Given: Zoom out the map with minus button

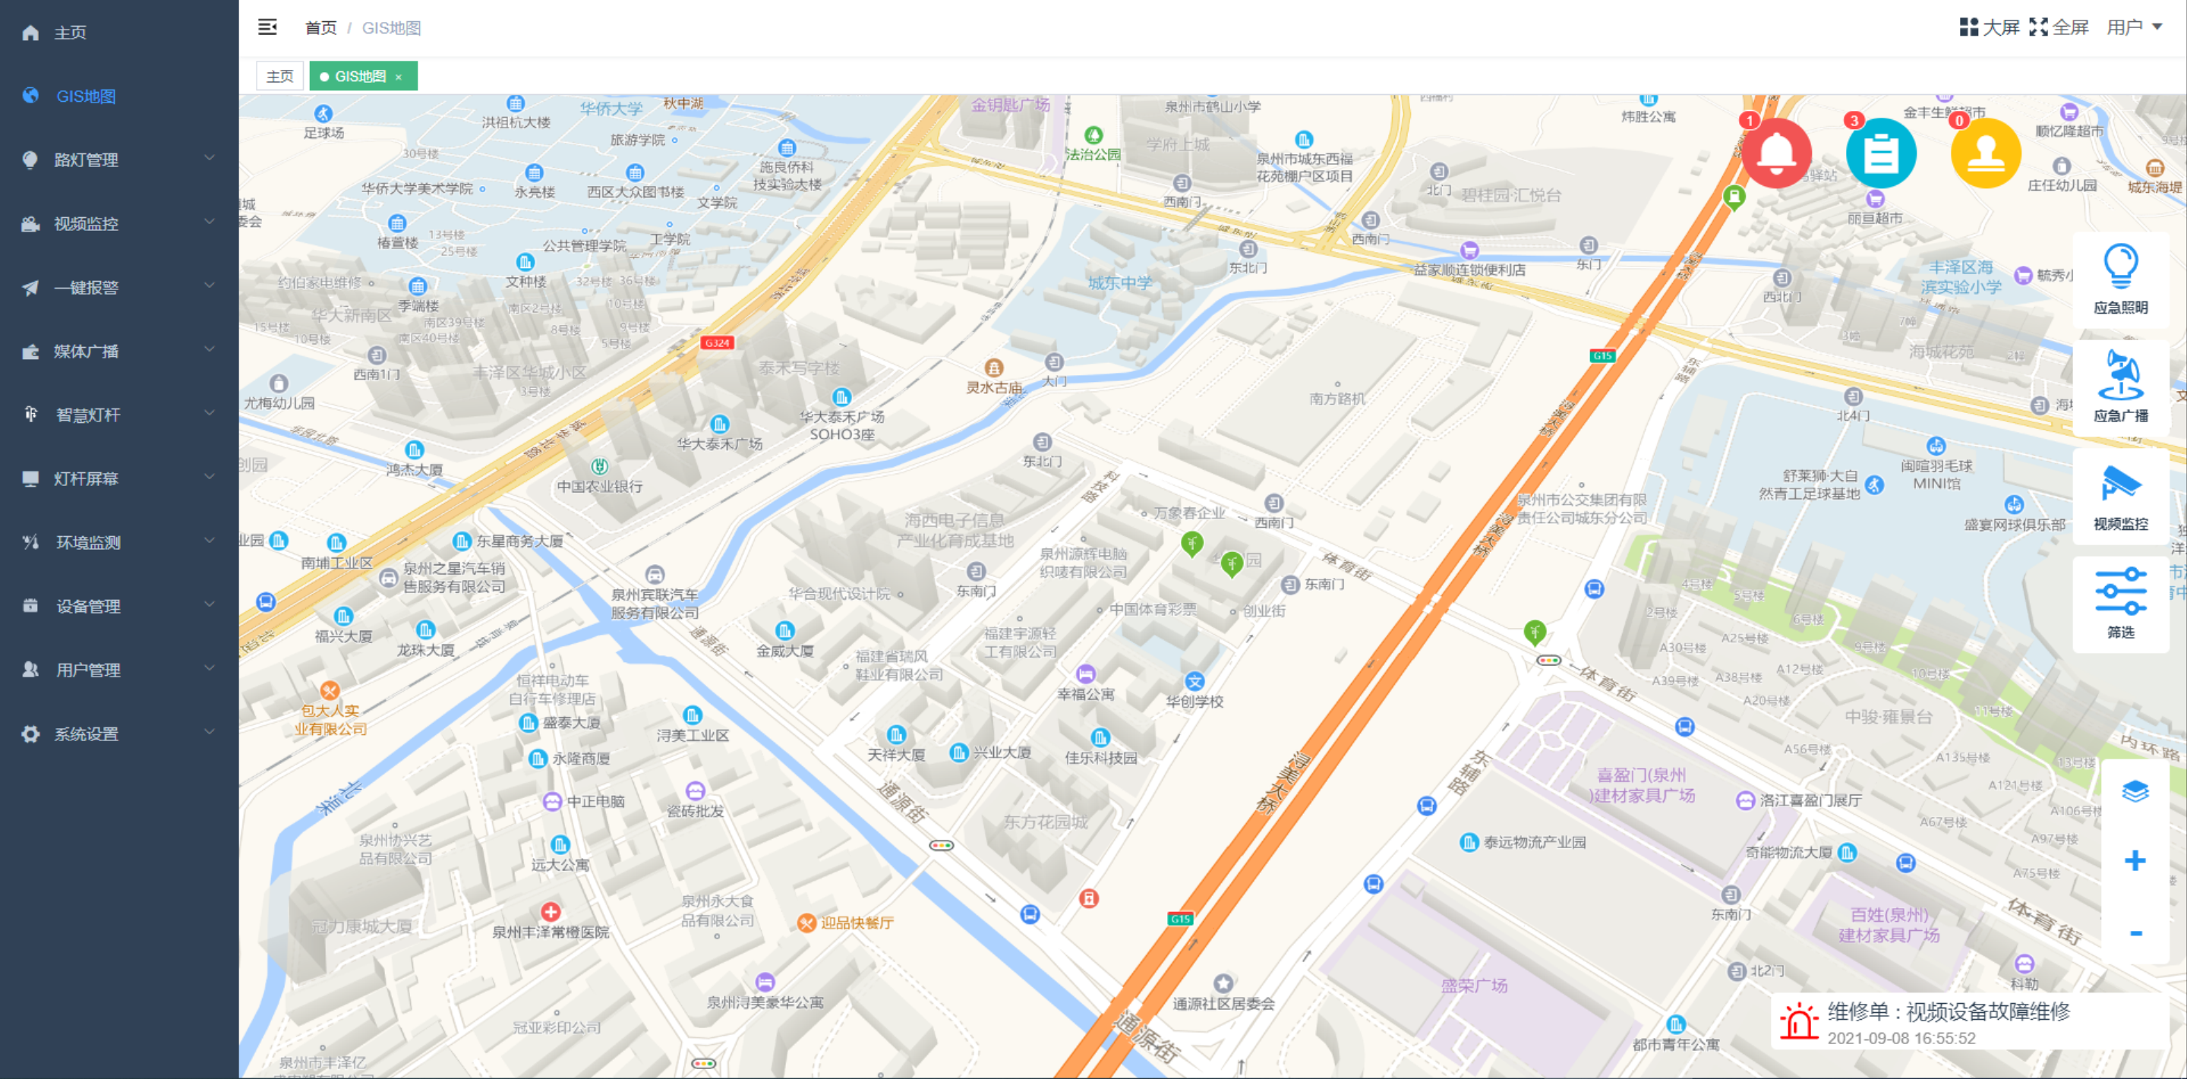Looking at the screenshot, I should coord(2135,933).
